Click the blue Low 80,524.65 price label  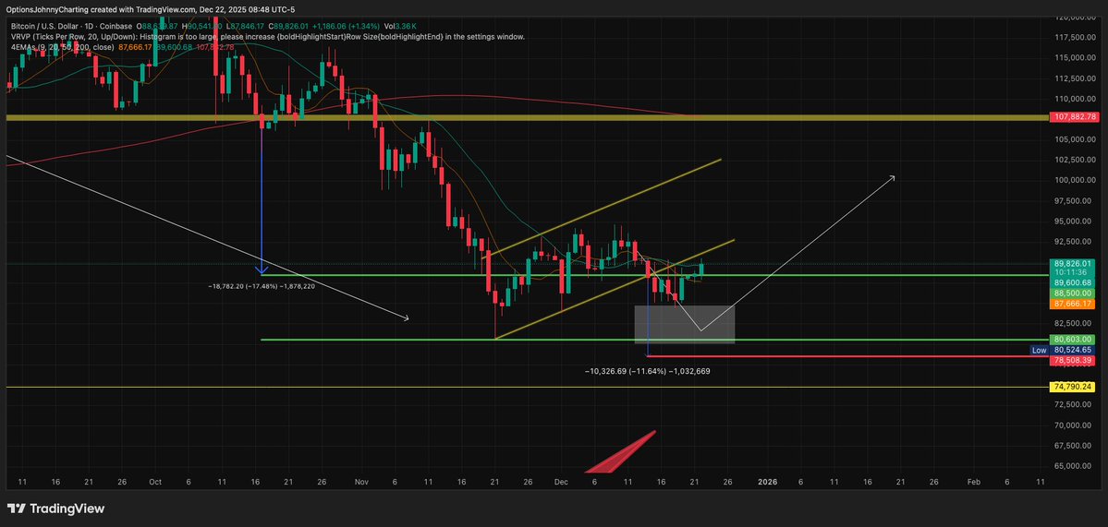click(1062, 350)
